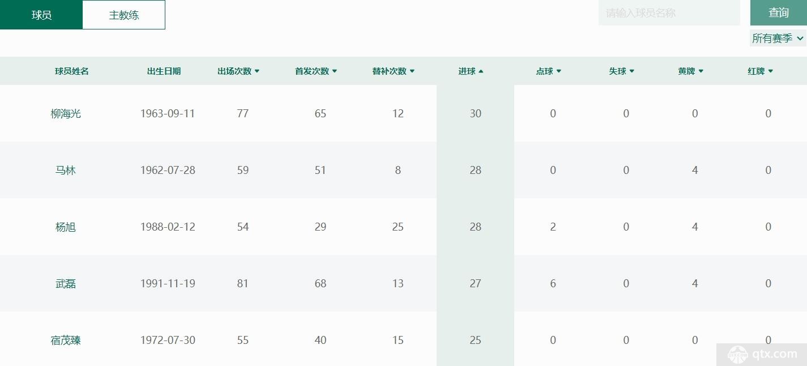Click 宿茂臻's substitute value 15
Viewport: 807px width, 366px height.
(398, 340)
